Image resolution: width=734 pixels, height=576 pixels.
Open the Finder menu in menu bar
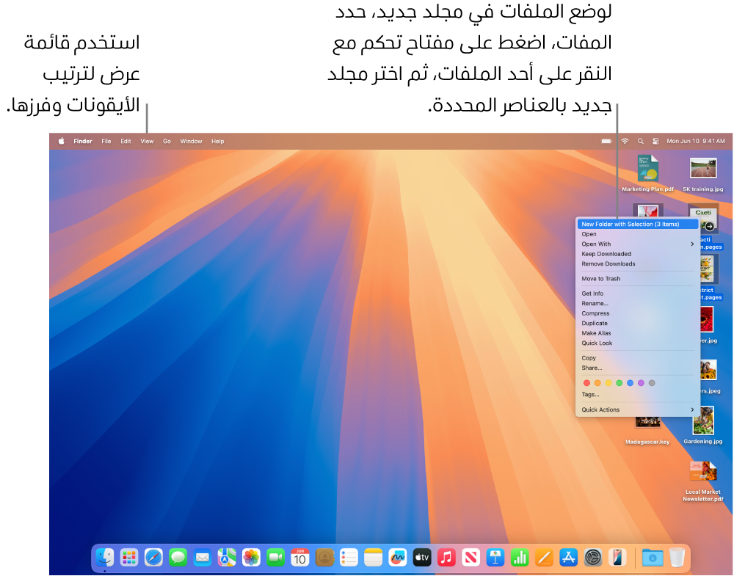(83, 141)
